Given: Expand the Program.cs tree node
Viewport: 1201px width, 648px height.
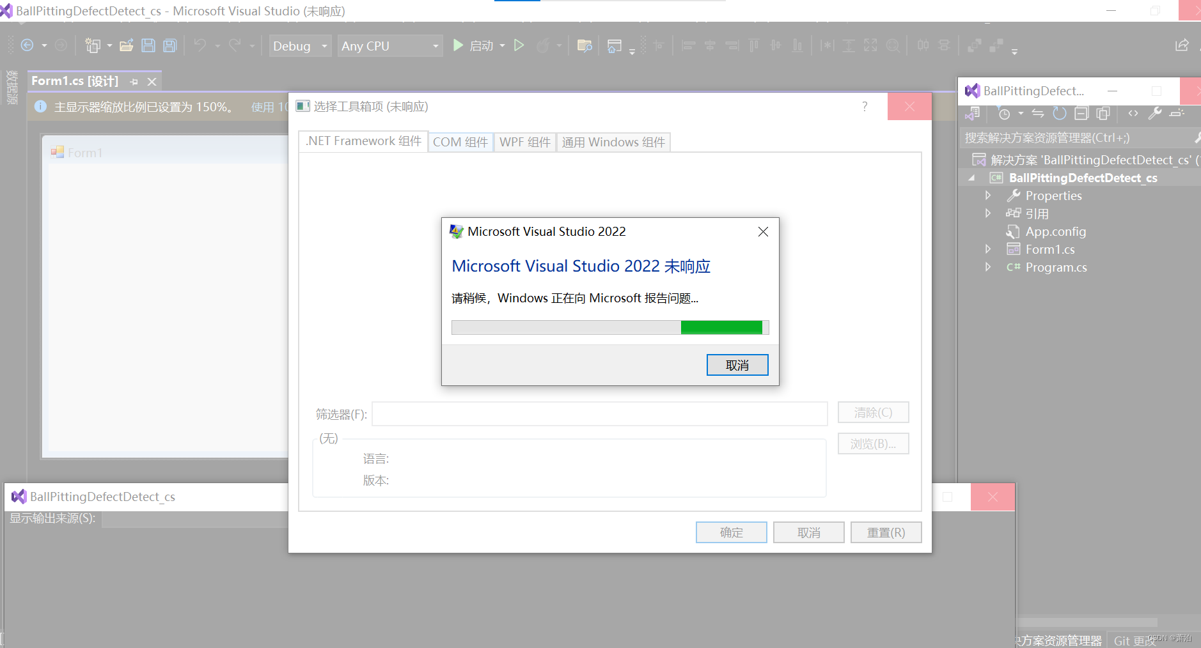Looking at the screenshot, I should click(988, 267).
